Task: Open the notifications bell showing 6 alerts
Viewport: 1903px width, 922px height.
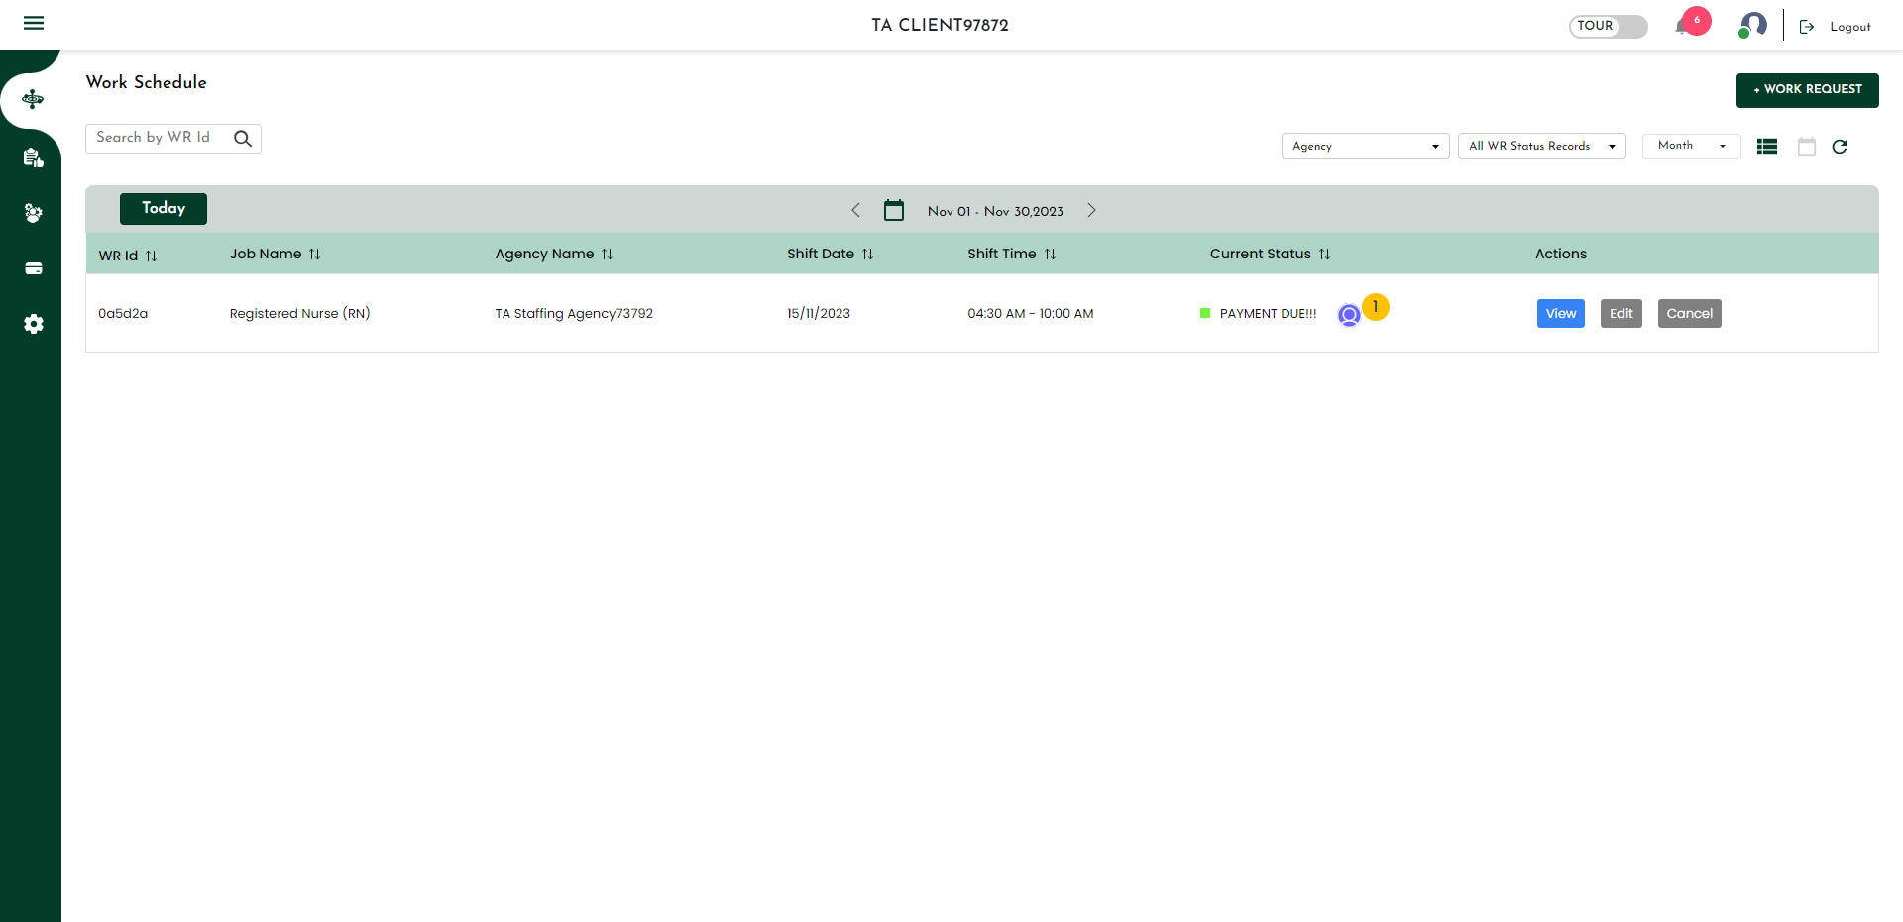Action: pyautogui.click(x=1685, y=27)
